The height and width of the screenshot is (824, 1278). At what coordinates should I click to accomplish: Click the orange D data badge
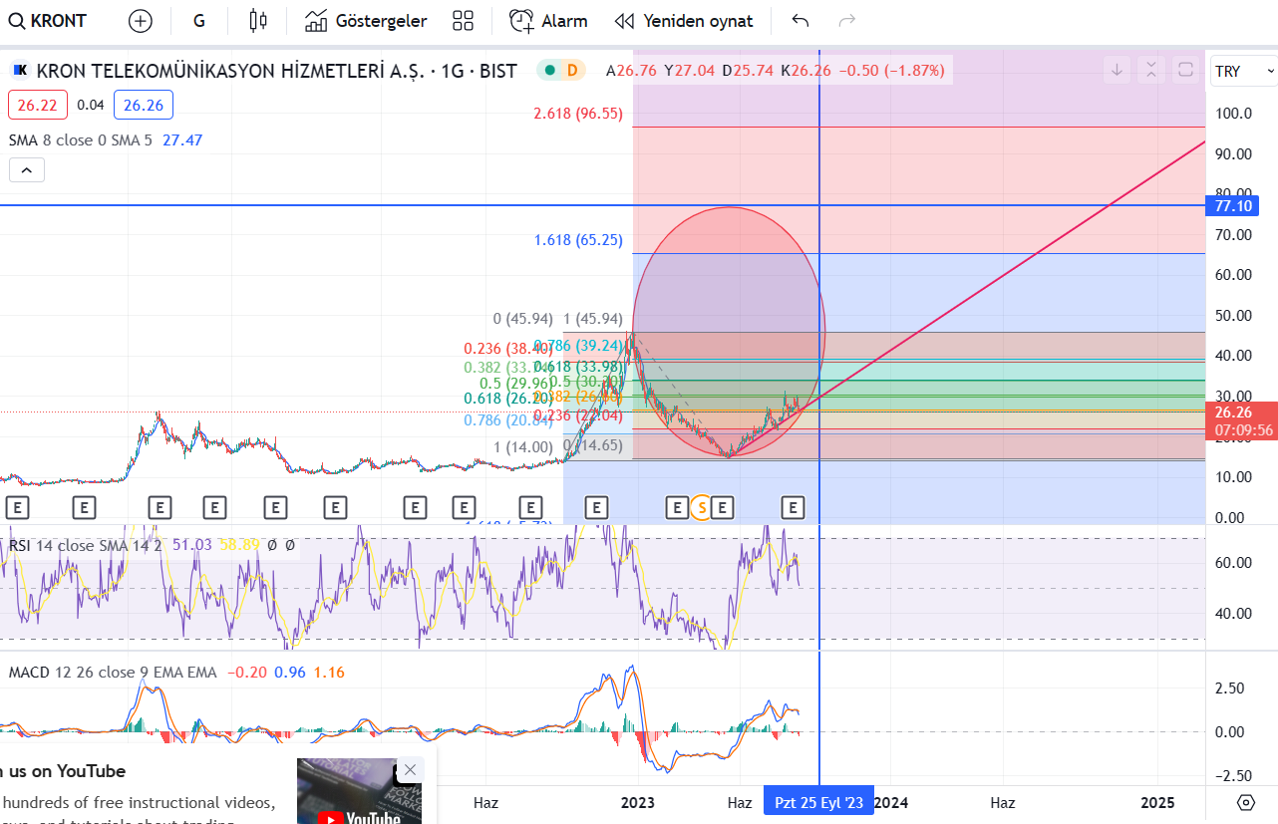pyautogui.click(x=572, y=70)
